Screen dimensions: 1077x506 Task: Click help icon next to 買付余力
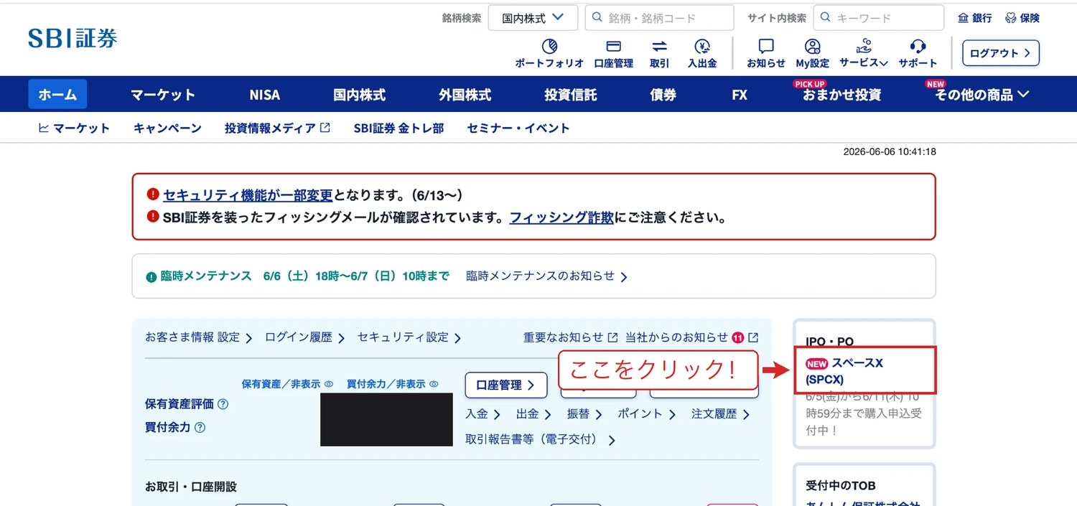click(x=200, y=427)
